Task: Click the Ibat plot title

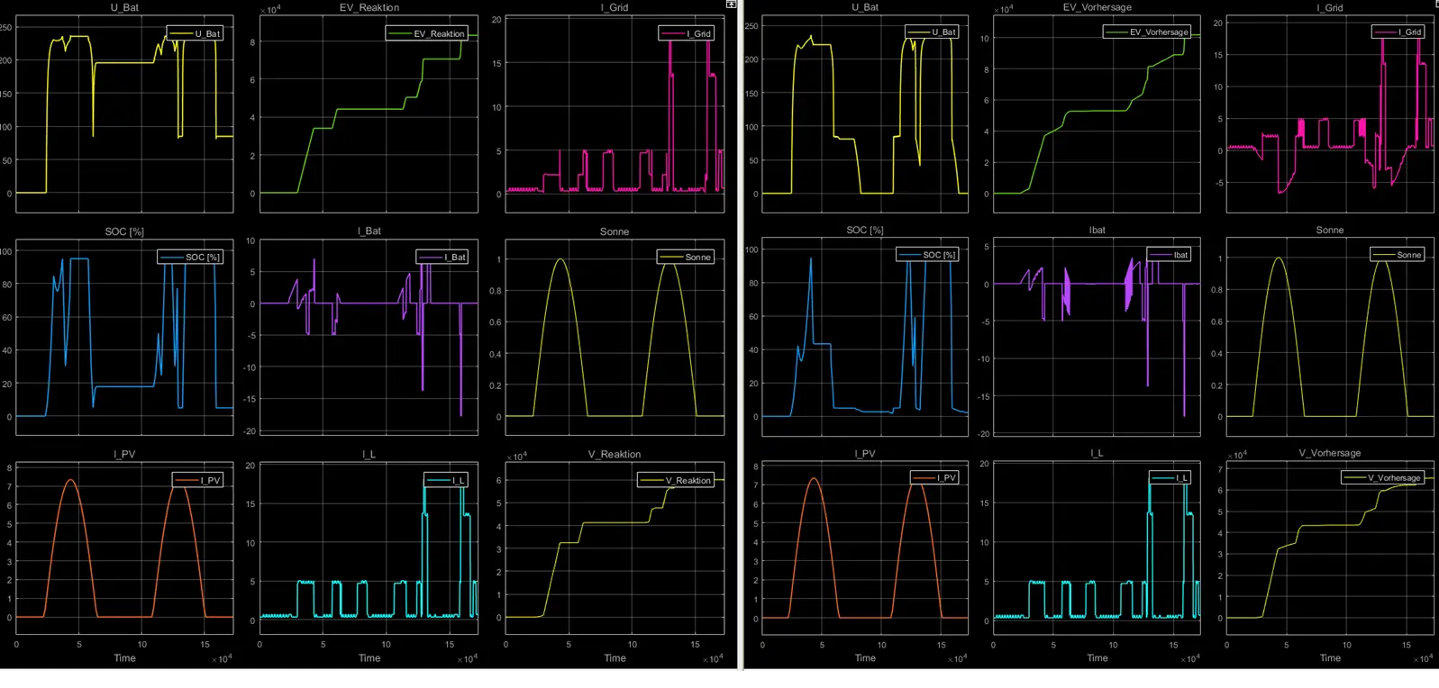Action: [1097, 230]
